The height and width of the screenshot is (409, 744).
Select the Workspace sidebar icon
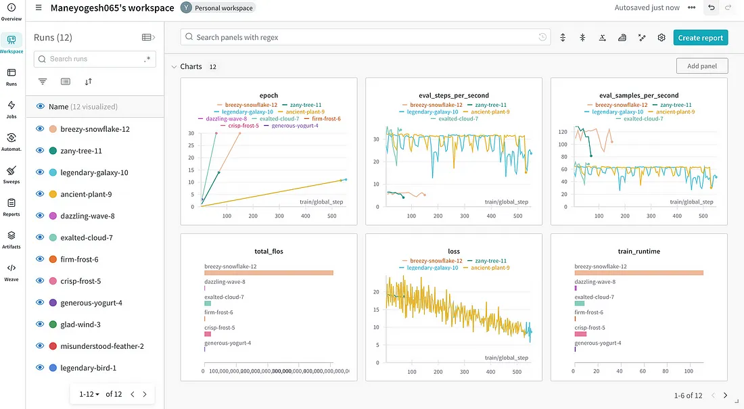(x=11, y=44)
